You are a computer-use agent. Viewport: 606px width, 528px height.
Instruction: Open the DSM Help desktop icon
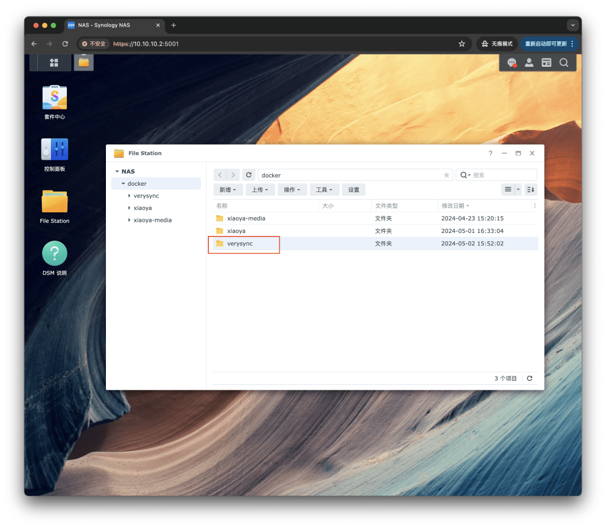(54, 259)
